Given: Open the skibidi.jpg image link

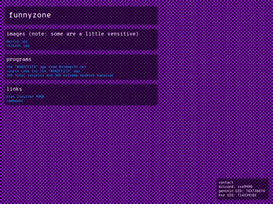Looking at the screenshot, I should 18,46.
